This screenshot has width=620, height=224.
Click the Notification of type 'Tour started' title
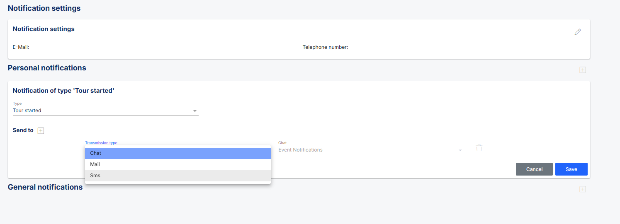[x=63, y=90]
